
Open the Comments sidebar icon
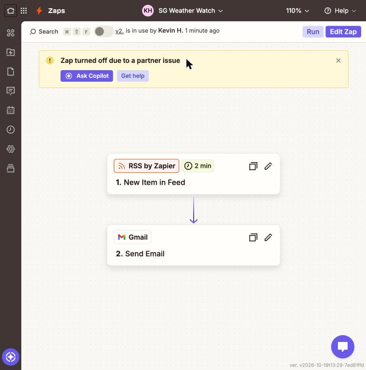pos(11,91)
